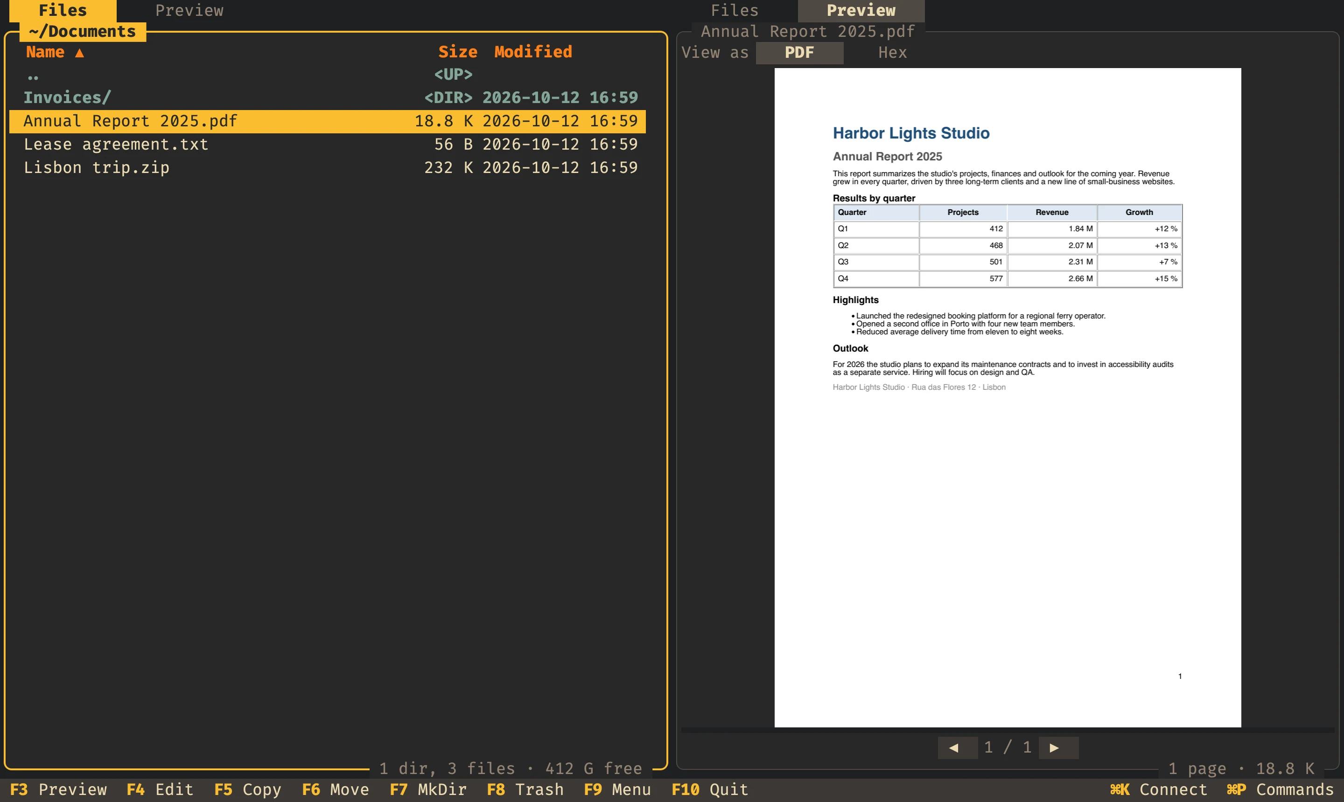Select right pane Preview tab
The width and height of the screenshot is (1344, 802).
pyautogui.click(x=861, y=10)
